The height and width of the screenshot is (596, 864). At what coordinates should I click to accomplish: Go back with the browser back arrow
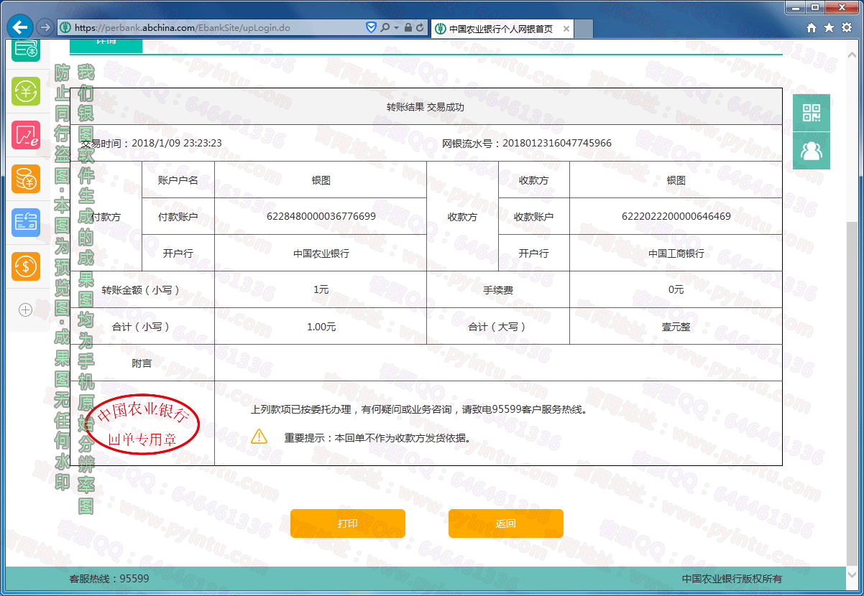point(20,28)
